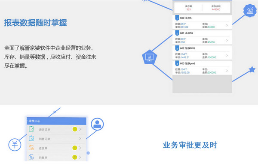Image resolution: width=258 pixels, height=164 pixels.
Task: Click the 602 魅族MX6 item title
Action: (187, 48)
